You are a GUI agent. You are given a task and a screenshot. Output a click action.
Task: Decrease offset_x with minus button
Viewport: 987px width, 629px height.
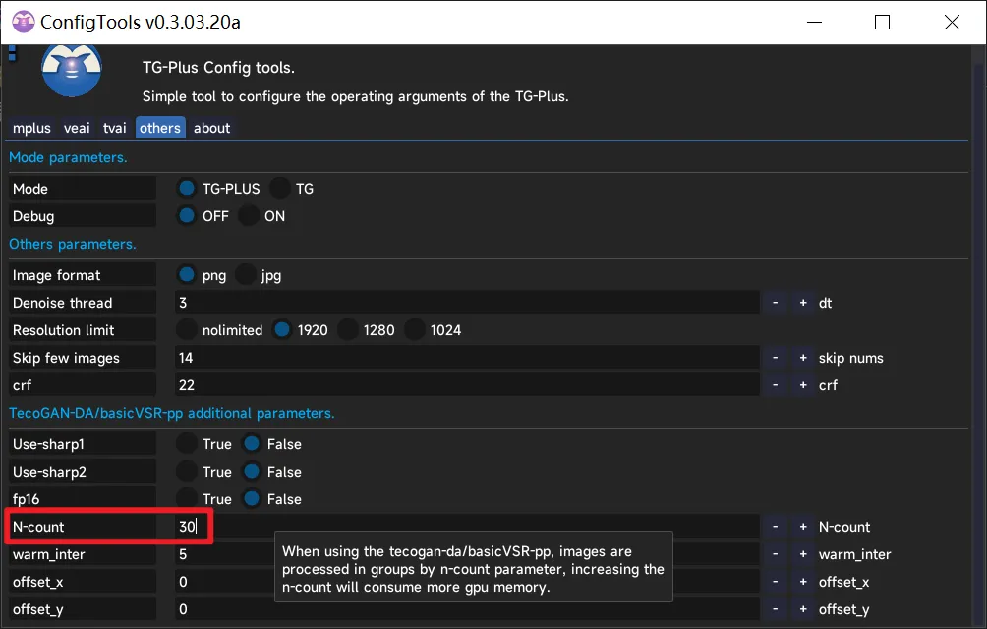point(775,582)
